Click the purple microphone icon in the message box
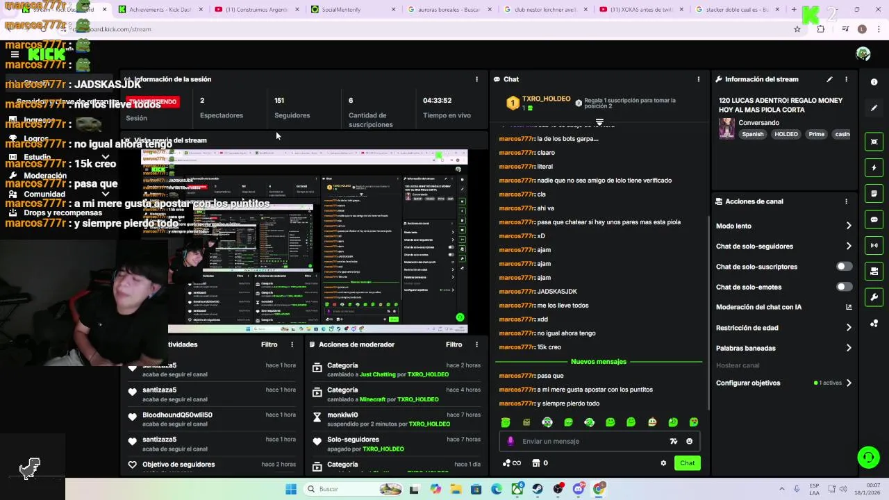 click(x=510, y=441)
